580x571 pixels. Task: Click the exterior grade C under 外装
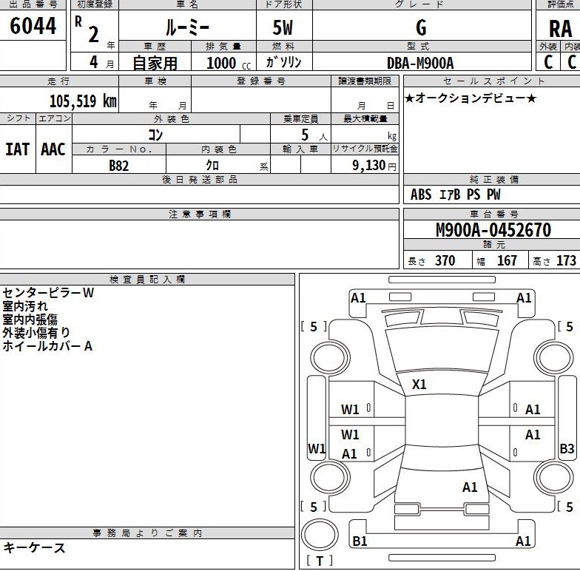tap(548, 62)
